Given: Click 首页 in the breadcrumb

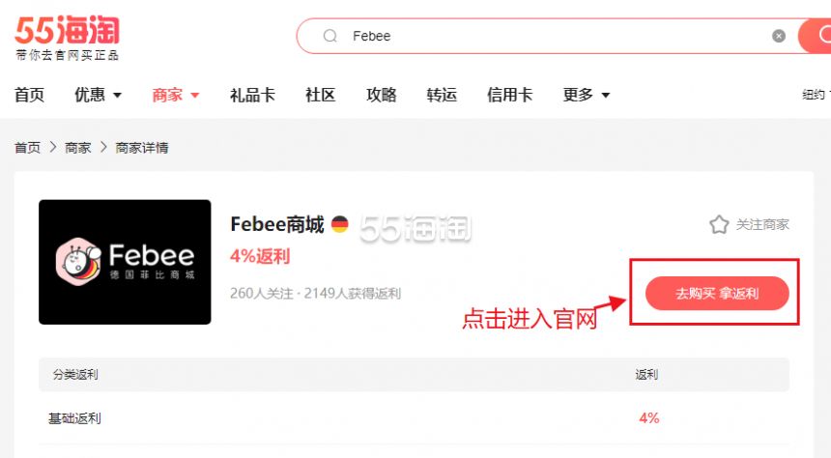Looking at the screenshot, I should [27, 148].
